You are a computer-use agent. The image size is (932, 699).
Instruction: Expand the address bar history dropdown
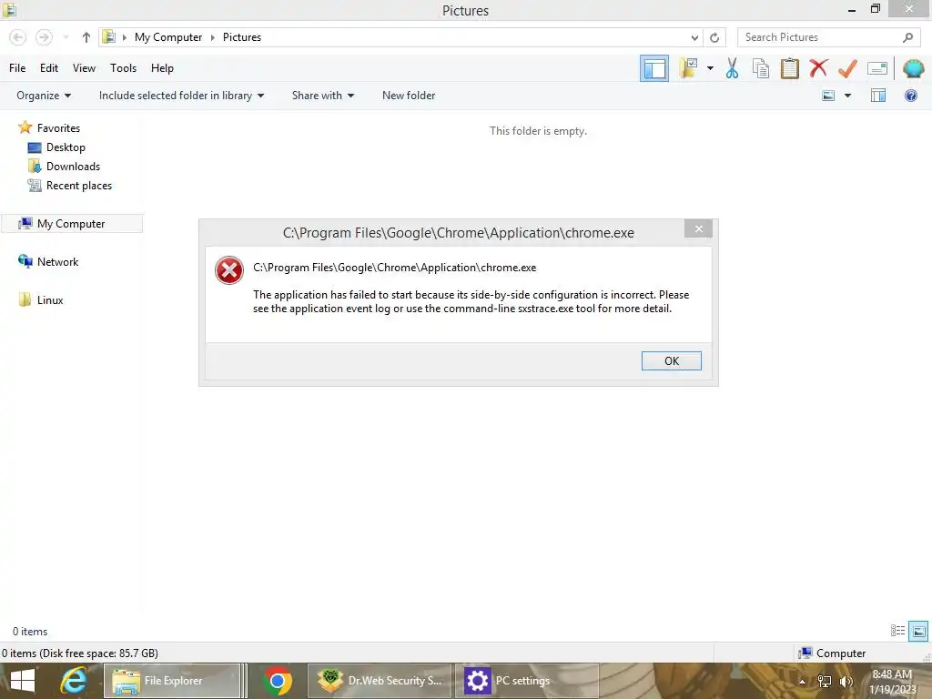point(694,37)
